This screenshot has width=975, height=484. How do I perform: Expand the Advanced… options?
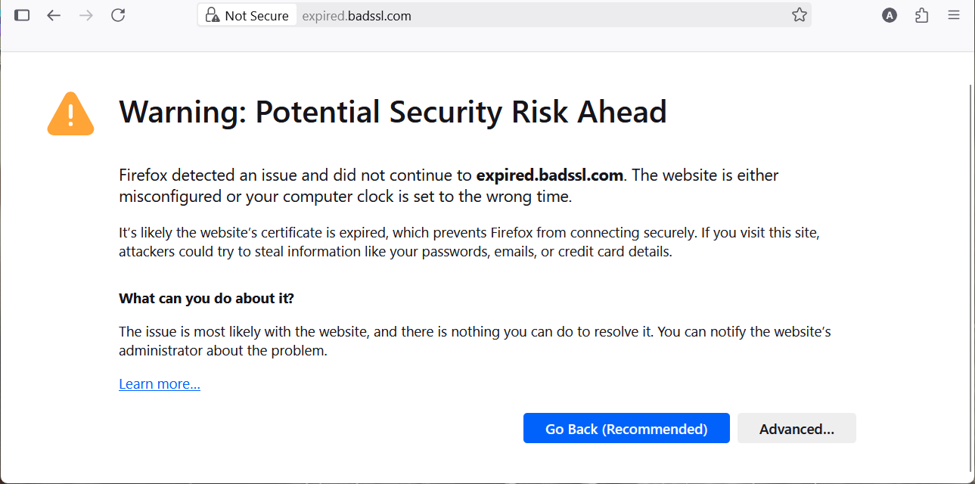tap(796, 429)
